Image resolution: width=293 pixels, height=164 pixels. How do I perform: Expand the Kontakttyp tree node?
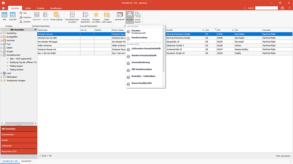pos(1,33)
